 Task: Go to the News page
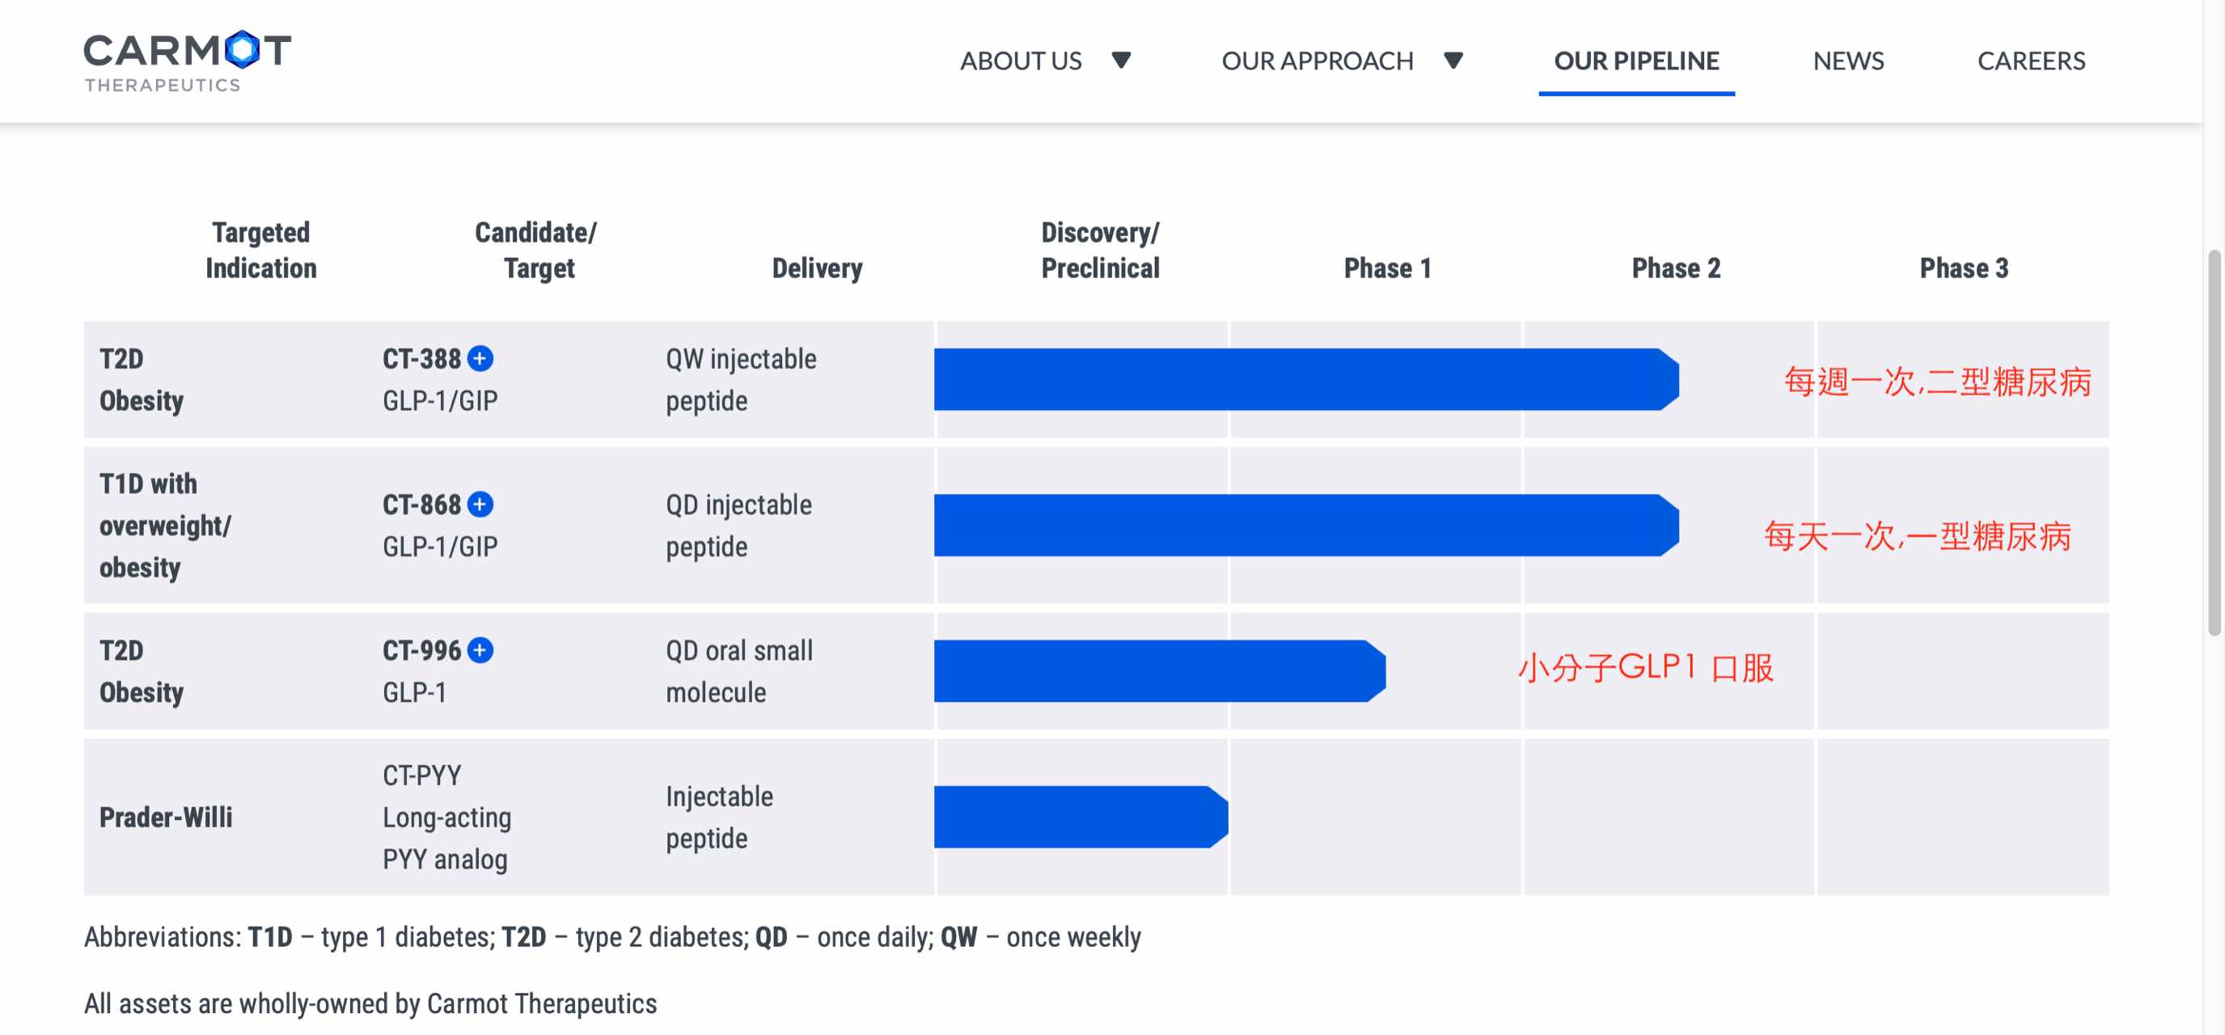pyautogui.click(x=1847, y=61)
